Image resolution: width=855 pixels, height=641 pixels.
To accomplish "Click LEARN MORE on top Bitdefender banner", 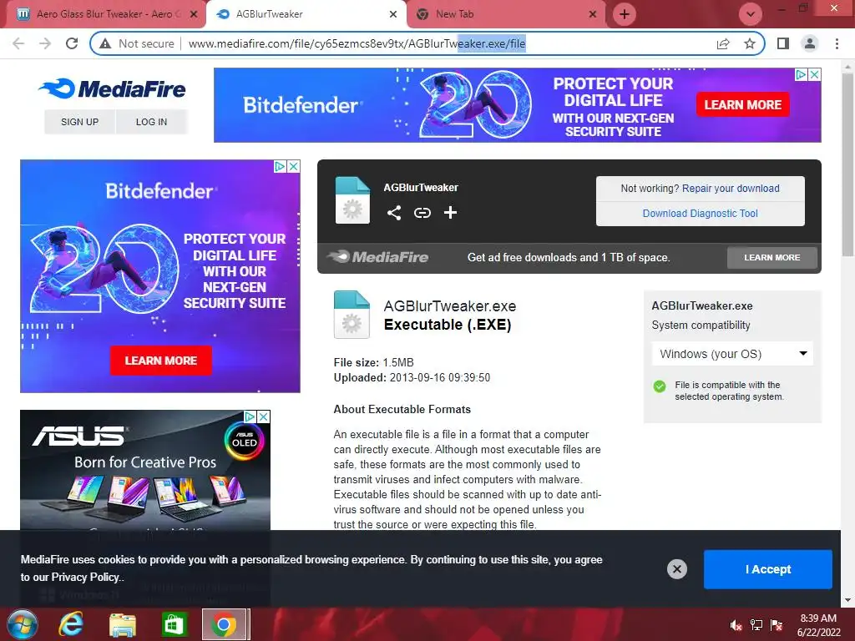I will [742, 104].
